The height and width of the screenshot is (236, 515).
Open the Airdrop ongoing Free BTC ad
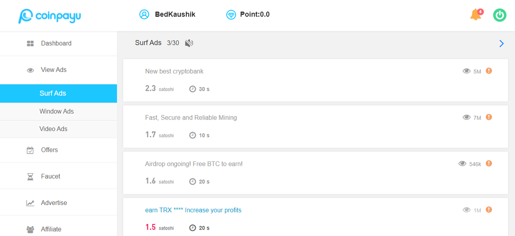(194, 164)
